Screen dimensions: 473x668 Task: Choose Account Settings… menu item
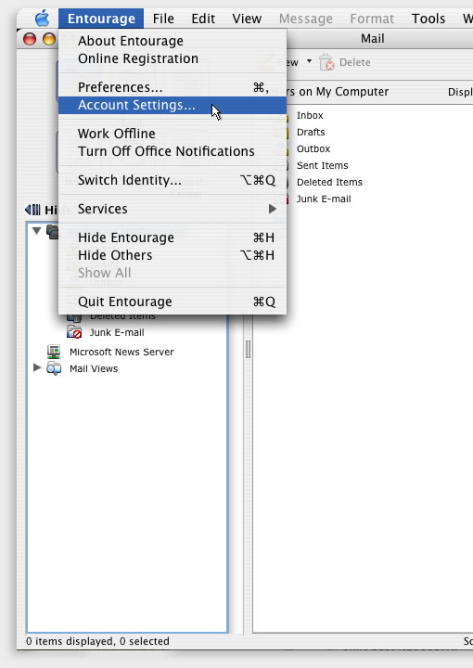[173, 105]
